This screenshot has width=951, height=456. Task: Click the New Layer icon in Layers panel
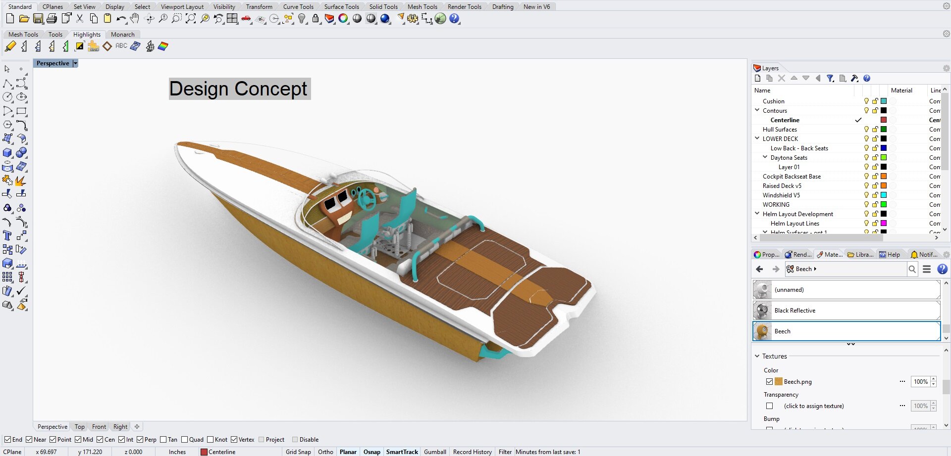[757, 78]
